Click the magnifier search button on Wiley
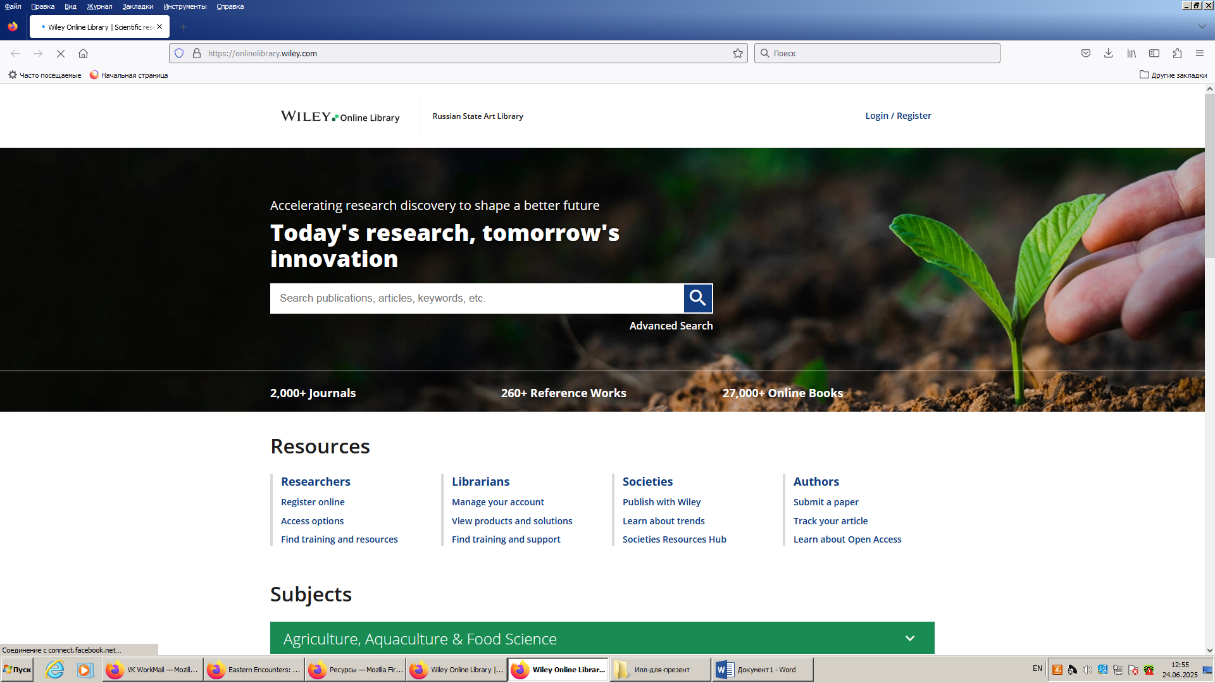Viewport: 1215px width, 683px height. [x=697, y=298]
